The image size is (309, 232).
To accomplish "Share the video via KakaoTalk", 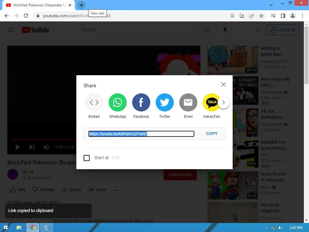I will pos(211,102).
